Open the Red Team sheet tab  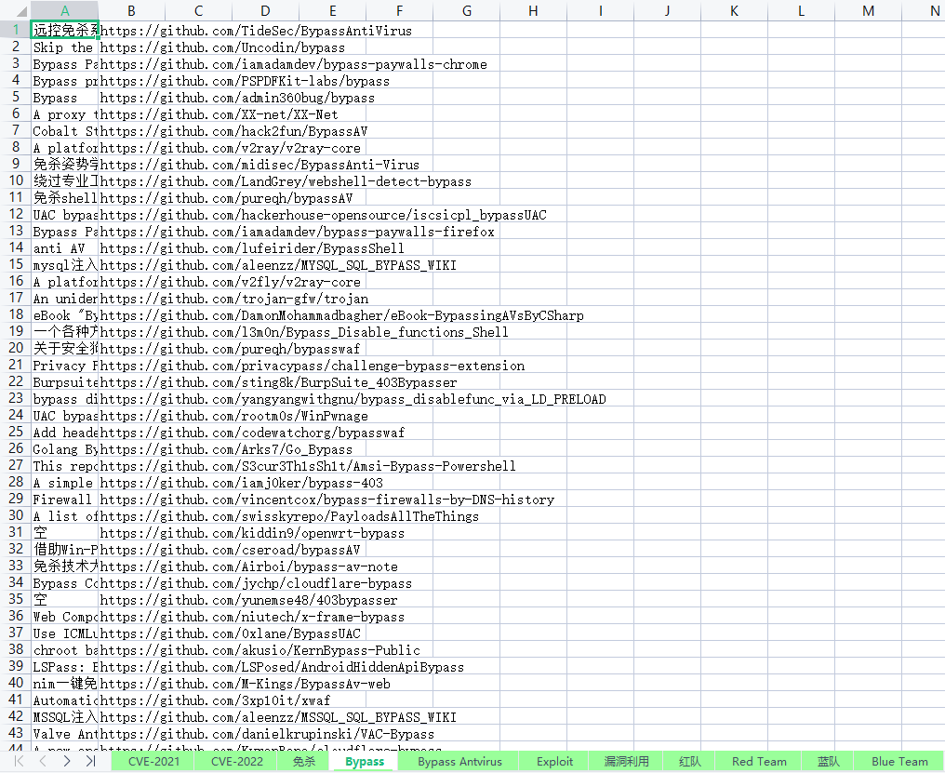coord(759,761)
